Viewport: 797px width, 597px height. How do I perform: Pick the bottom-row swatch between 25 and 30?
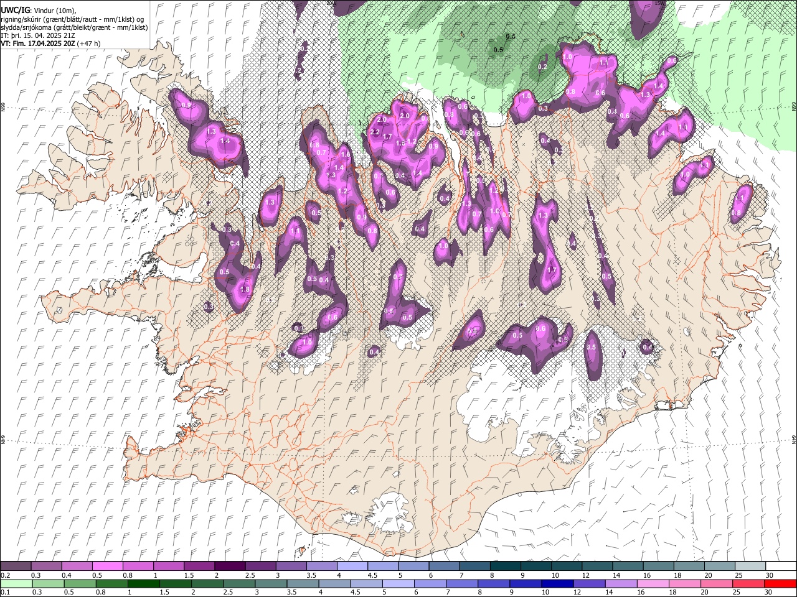tap(748, 583)
